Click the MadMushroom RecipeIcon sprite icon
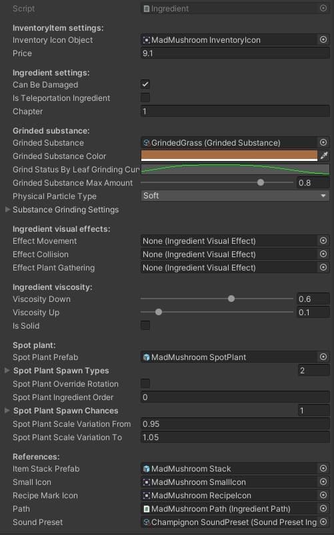This screenshot has width=334, height=535. [x=147, y=496]
